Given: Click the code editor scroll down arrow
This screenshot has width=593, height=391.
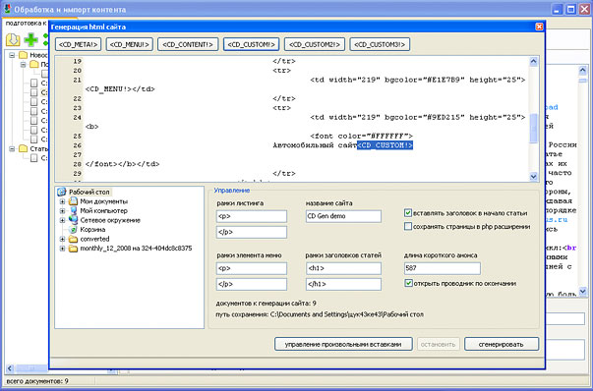Looking at the screenshot, I should [x=533, y=176].
